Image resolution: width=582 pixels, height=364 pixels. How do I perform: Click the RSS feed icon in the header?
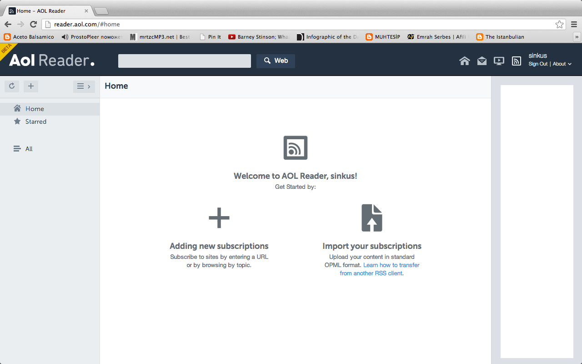click(516, 61)
